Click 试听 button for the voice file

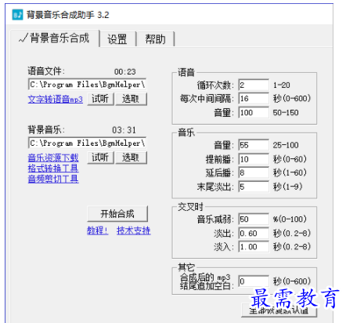coord(100,99)
